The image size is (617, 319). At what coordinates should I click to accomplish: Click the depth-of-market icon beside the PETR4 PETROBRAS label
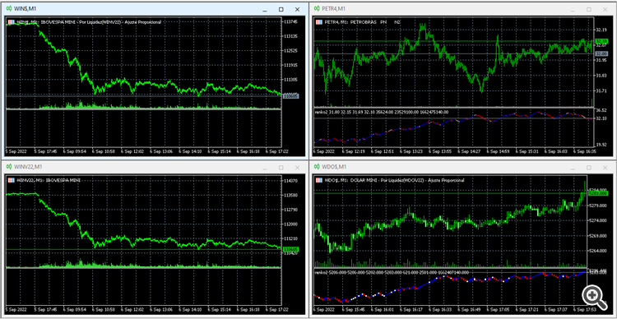pos(318,22)
